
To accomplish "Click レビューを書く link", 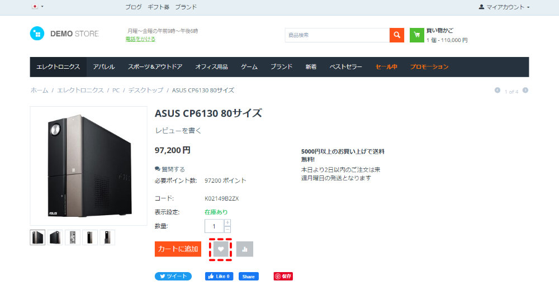I will tap(178, 131).
